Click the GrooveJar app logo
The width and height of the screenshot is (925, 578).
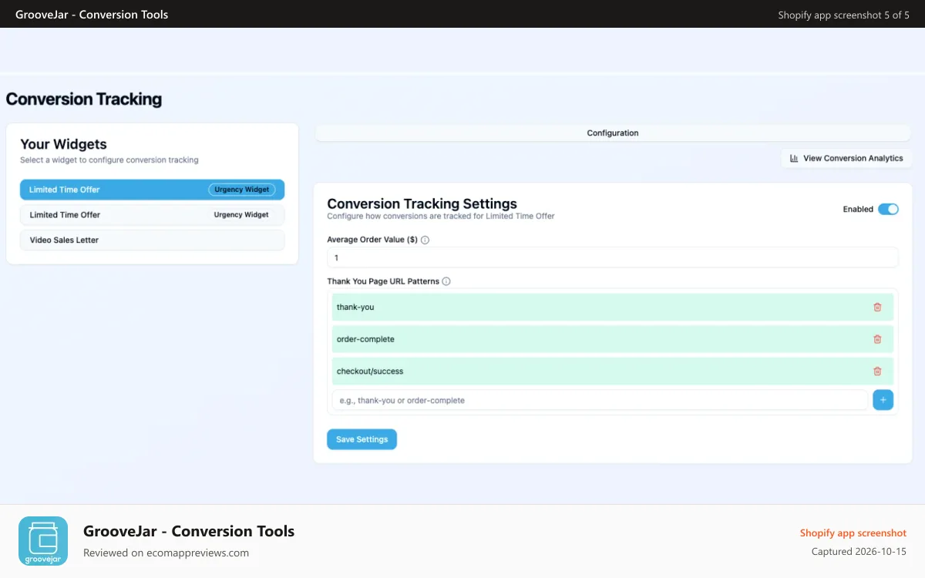[x=43, y=541]
